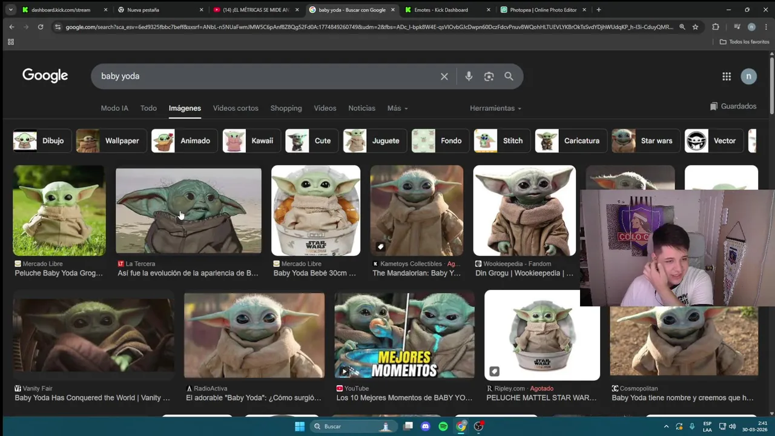Image resolution: width=775 pixels, height=436 pixels.
Task: Apply the Cute filter chip
Action: click(x=311, y=140)
